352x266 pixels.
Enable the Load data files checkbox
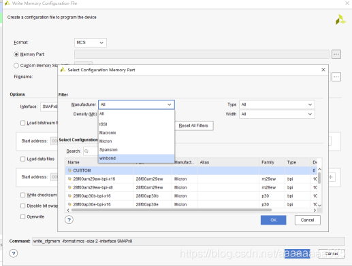click(x=22, y=159)
